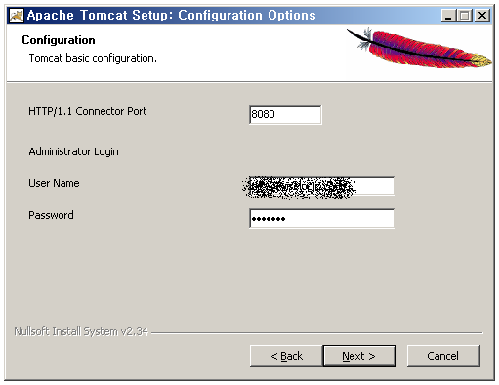This screenshot has height=385, width=499.
Task: Cancel the Tomcat installation
Action: [x=443, y=356]
